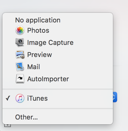Click the Mail stamp icon
Image resolution: width=128 pixels, height=131 pixels.
[x=20, y=67]
